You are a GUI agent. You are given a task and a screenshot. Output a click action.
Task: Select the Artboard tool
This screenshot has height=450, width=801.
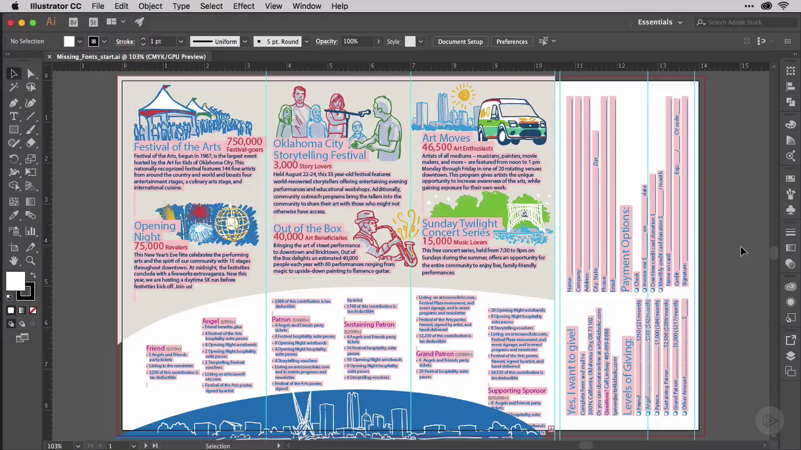coord(14,247)
